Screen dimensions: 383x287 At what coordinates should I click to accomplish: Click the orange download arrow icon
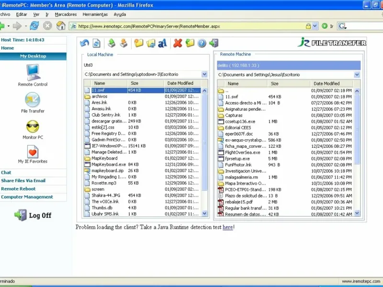(124, 43)
